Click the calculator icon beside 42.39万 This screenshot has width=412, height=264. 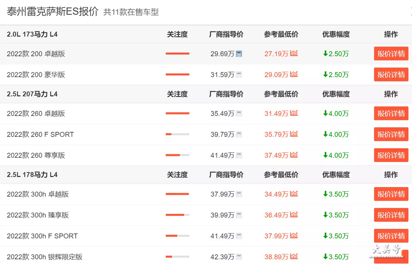[239, 257]
